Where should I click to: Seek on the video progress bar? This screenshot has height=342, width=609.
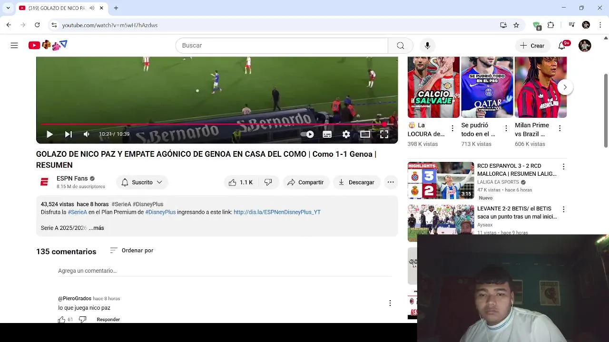click(x=217, y=124)
